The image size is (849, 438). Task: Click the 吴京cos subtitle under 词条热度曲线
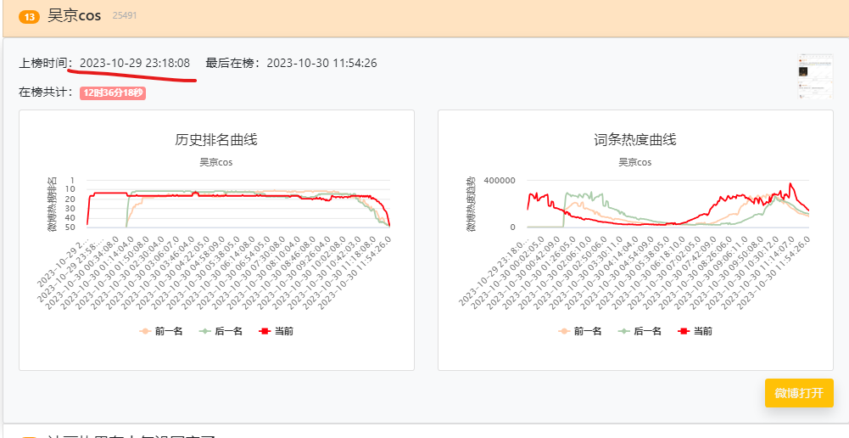pyautogui.click(x=635, y=162)
